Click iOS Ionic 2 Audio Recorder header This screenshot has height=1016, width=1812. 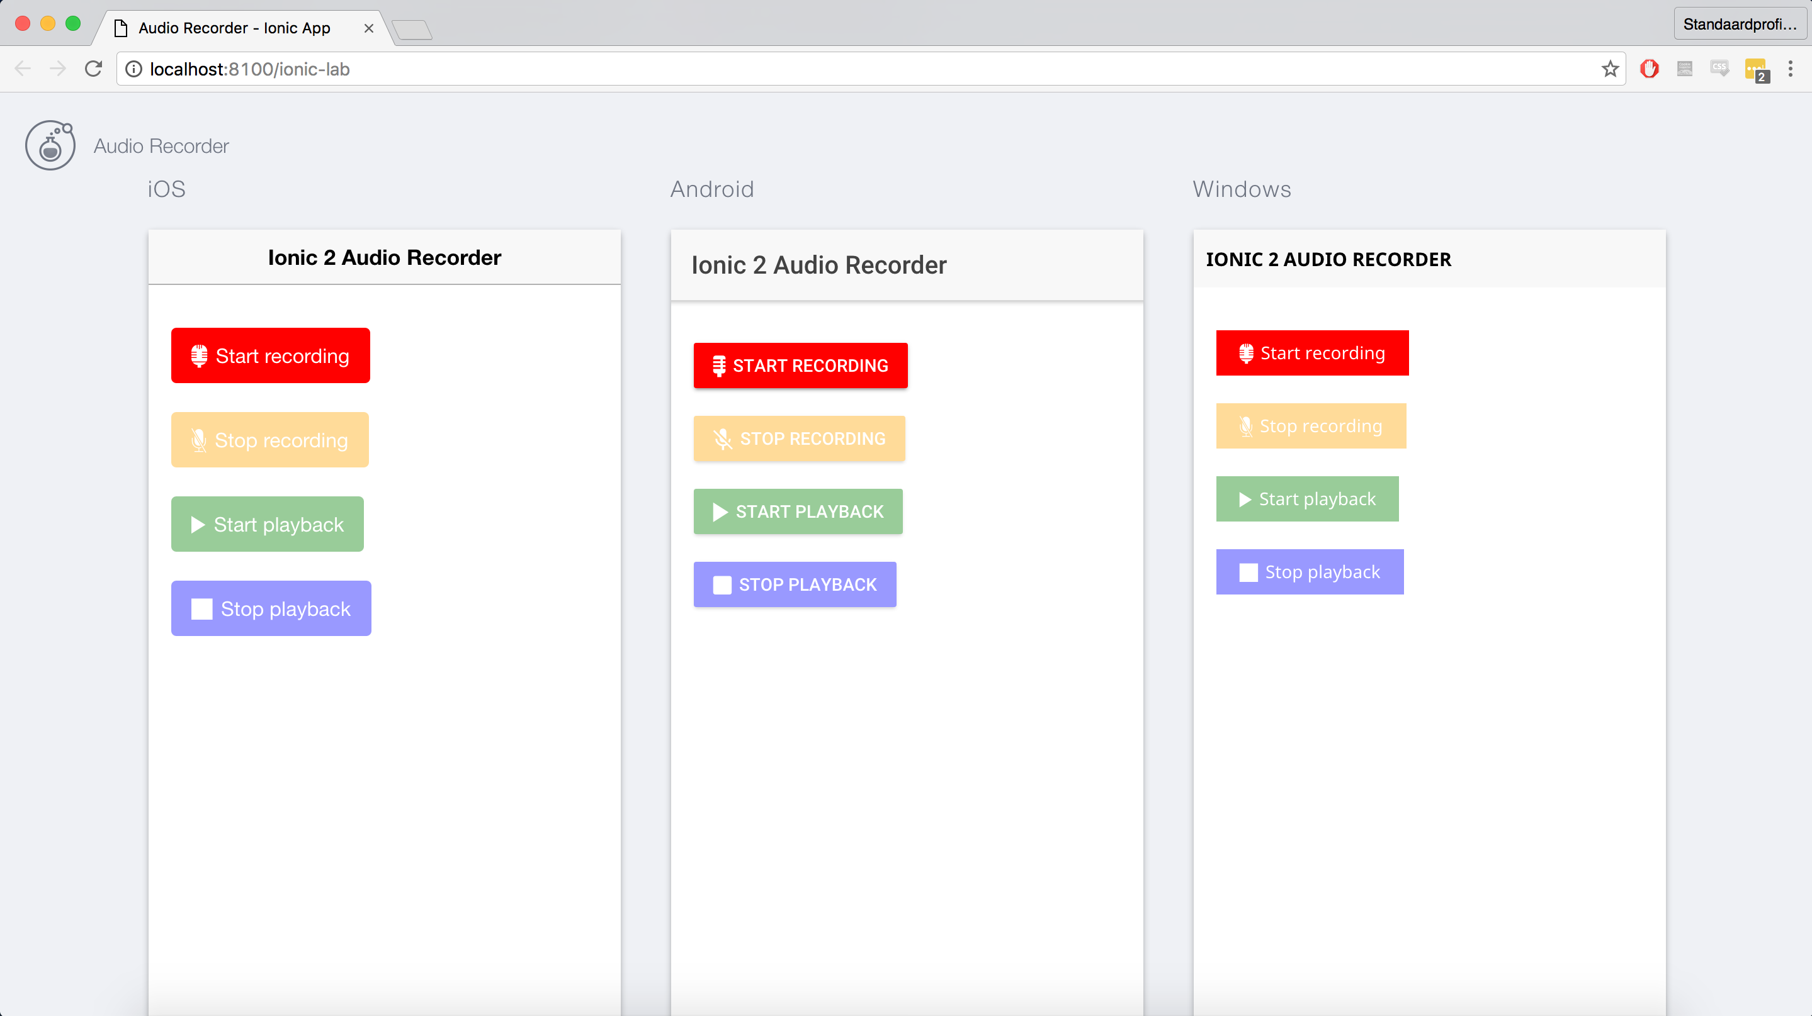click(385, 257)
